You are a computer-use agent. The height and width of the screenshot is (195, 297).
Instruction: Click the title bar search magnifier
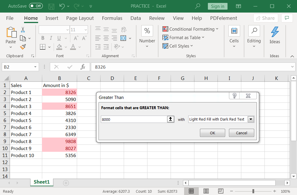coord(197,6)
